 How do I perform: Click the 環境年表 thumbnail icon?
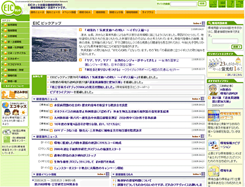coord(213,171)
